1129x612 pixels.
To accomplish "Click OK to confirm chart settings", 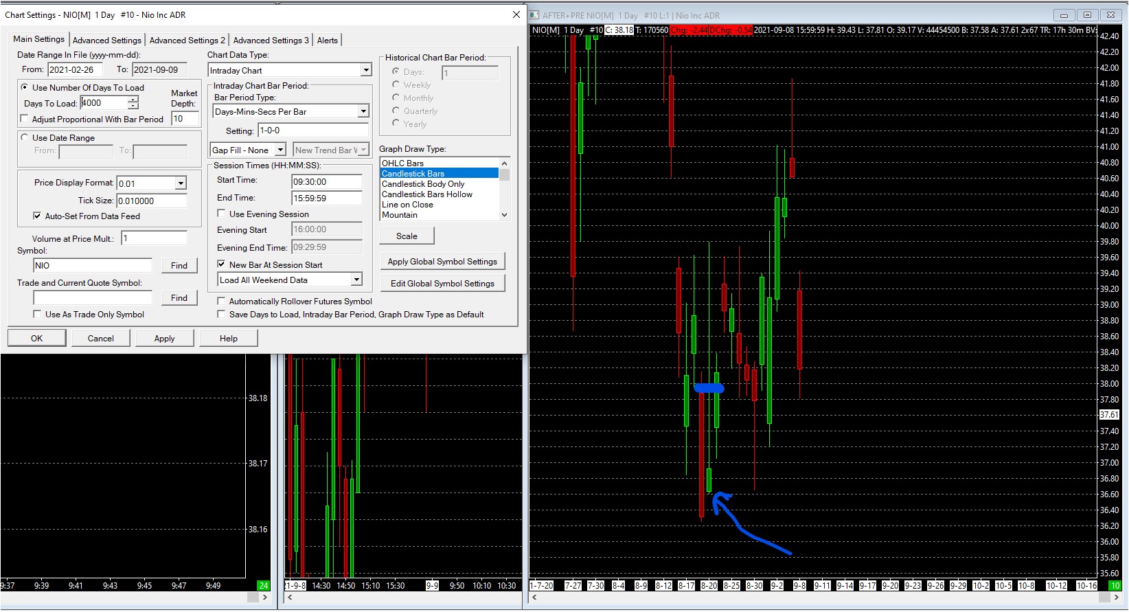I will pyautogui.click(x=37, y=338).
